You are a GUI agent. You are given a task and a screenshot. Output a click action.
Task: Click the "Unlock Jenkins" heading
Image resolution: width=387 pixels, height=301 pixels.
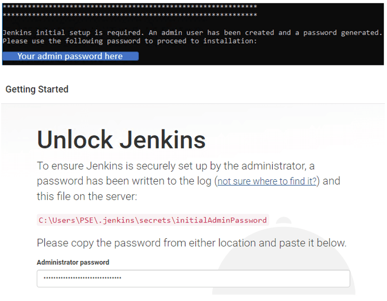tap(121, 140)
